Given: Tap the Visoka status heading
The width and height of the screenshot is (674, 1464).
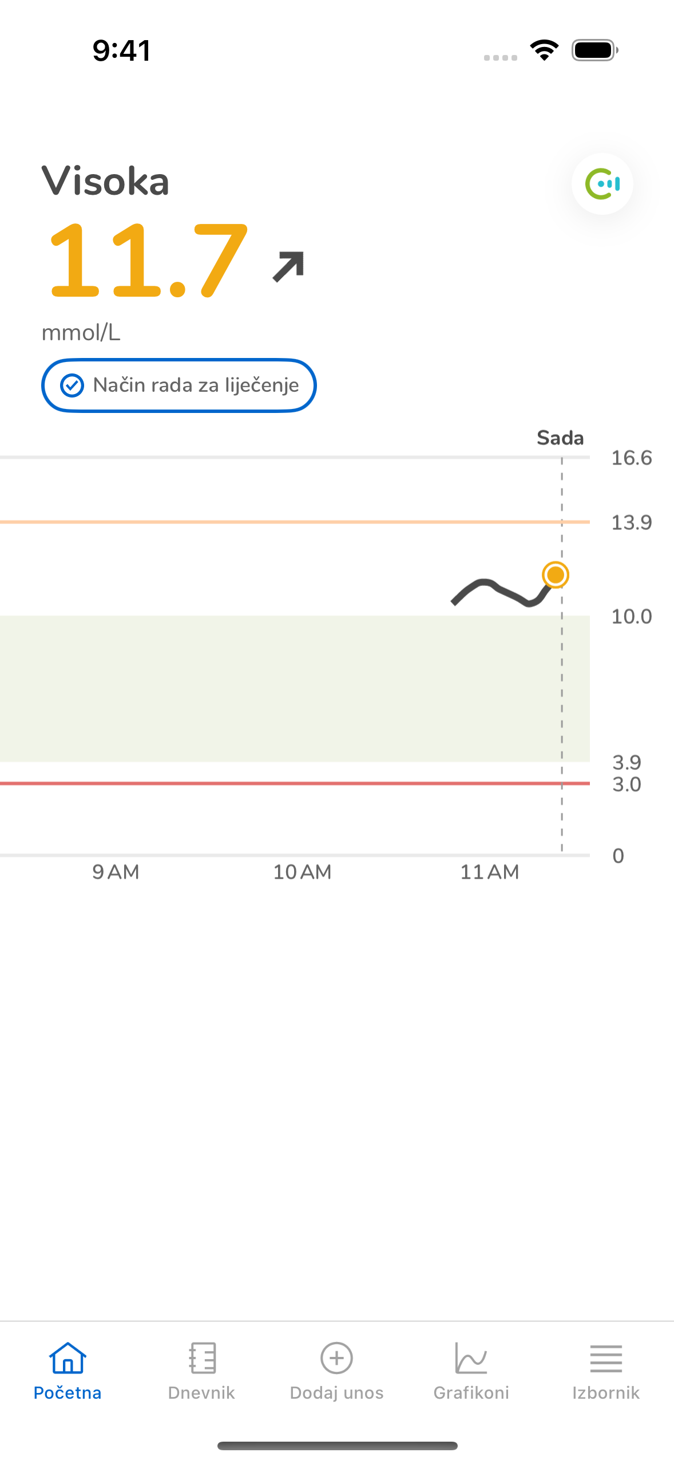Looking at the screenshot, I should pos(105,182).
